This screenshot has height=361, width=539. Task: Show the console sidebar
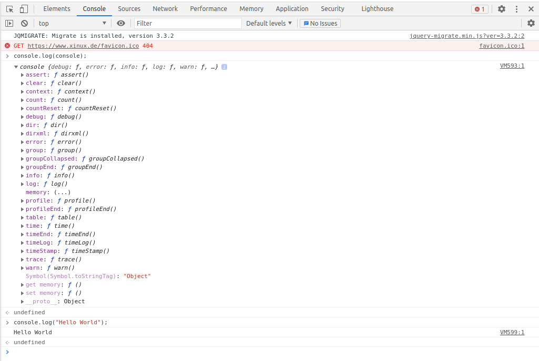click(9, 23)
